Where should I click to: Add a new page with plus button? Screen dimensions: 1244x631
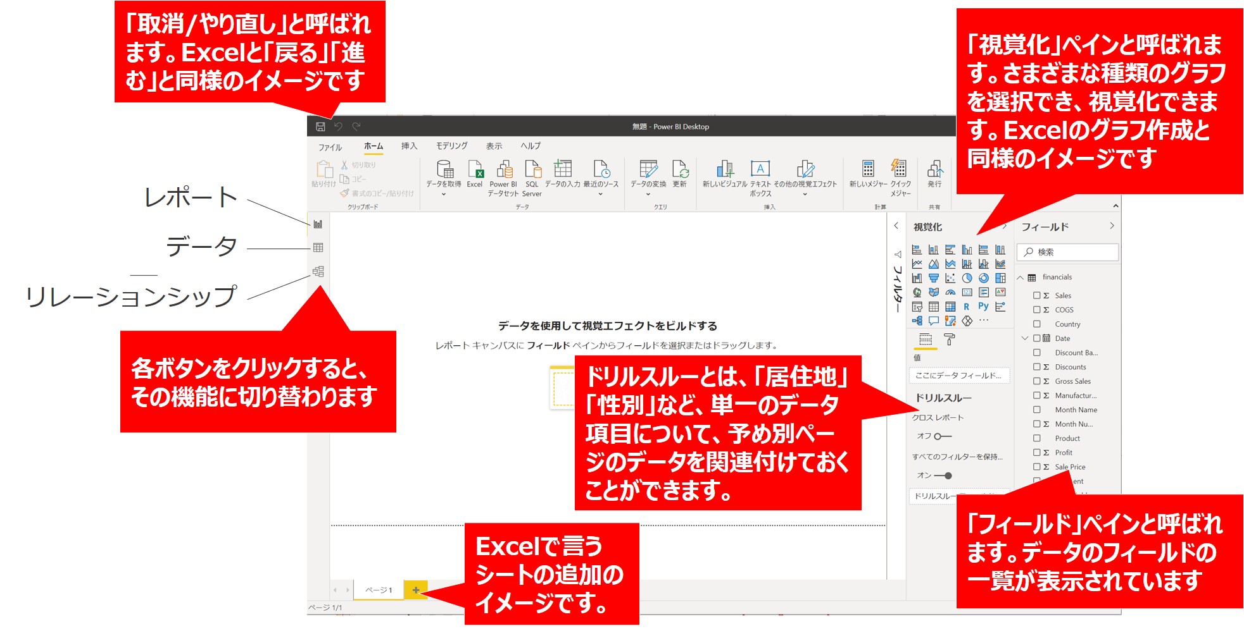click(416, 590)
